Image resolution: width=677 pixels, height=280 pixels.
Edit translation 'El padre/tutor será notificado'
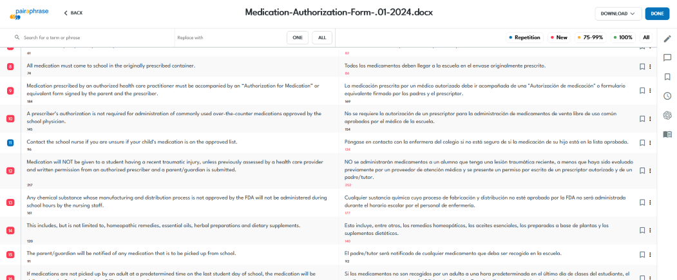coord(453,253)
